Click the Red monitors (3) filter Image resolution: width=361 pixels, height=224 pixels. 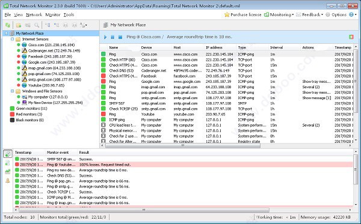click(26, 114)
